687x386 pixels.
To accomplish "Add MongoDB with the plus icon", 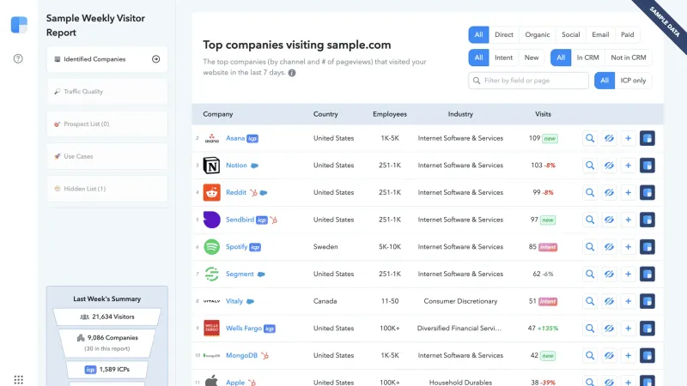I will (x=628, y=355).
